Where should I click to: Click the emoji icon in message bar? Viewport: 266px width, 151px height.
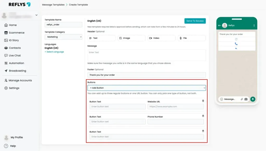click(x=222, y=99)
